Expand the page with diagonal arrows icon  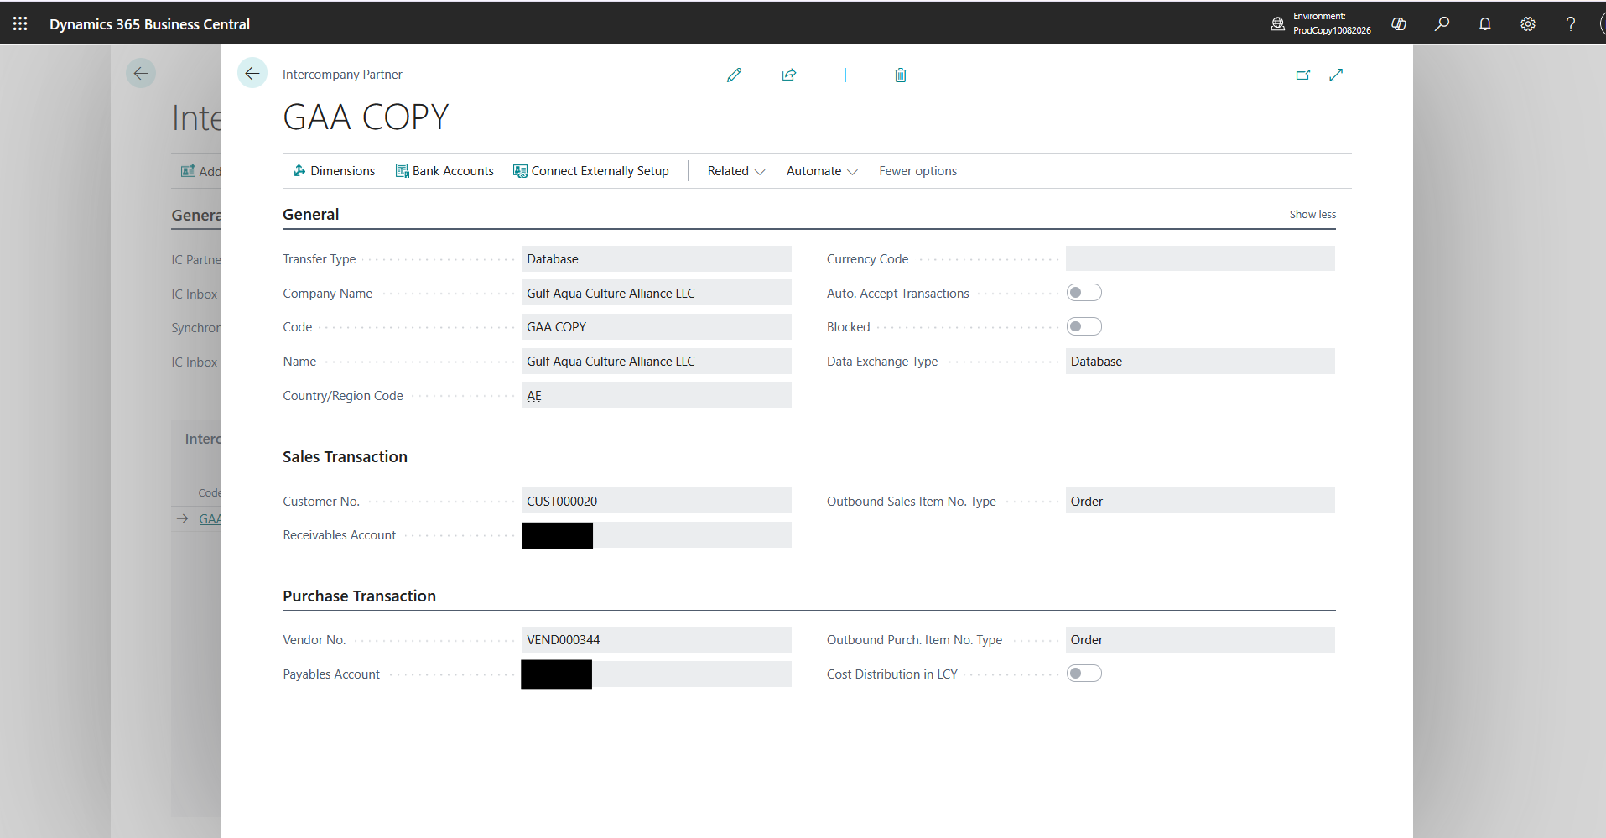point(1336,75)
